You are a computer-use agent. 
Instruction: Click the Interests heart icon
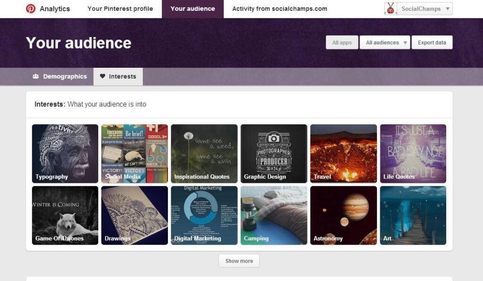[102, 76]
